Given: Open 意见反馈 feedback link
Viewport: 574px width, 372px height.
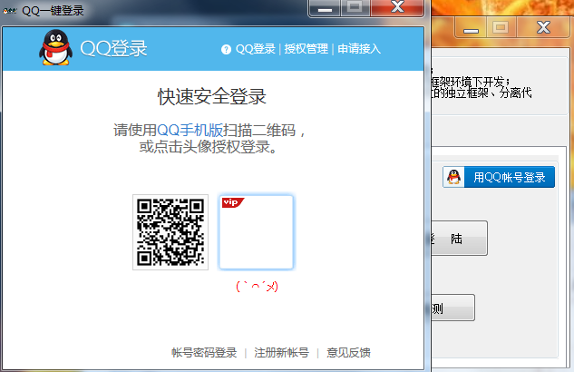Looking at the screenshot, I should (348, 353).
